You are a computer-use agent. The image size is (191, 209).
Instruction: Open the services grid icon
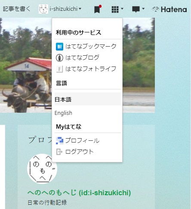point(115,9)
